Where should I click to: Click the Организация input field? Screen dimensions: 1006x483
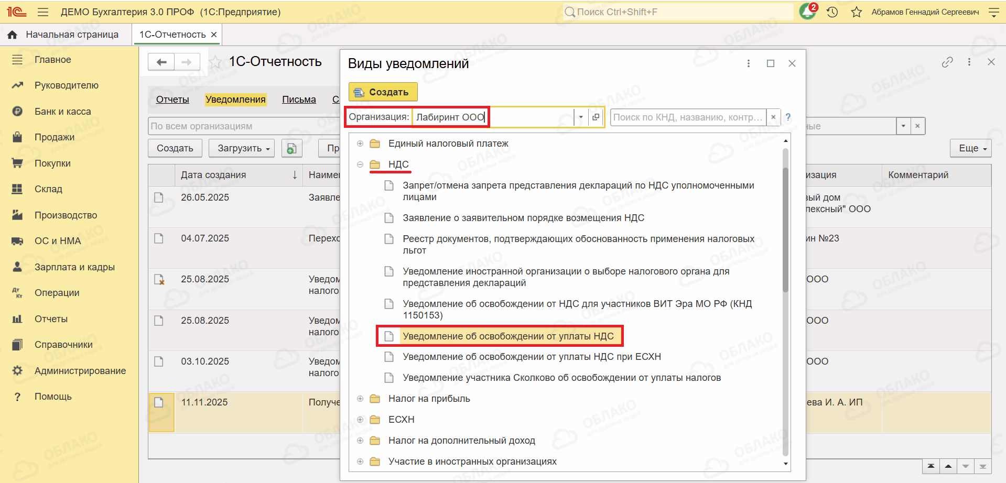pyautogui.click(x=493, y=117)
